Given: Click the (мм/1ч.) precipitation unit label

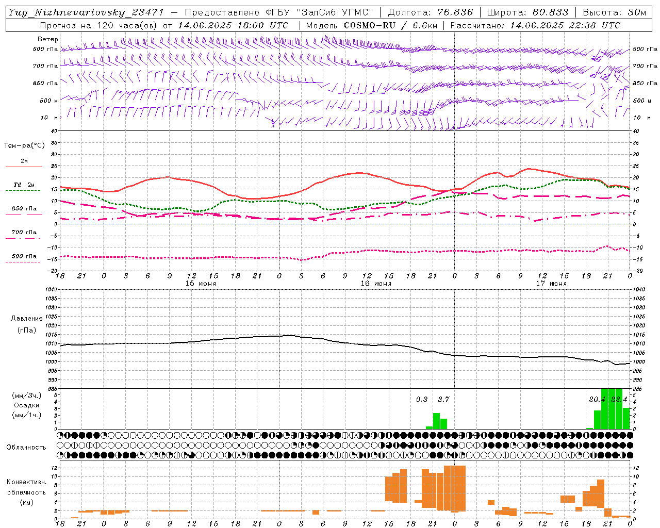Looking at the screenshot, I should point(27,415).
